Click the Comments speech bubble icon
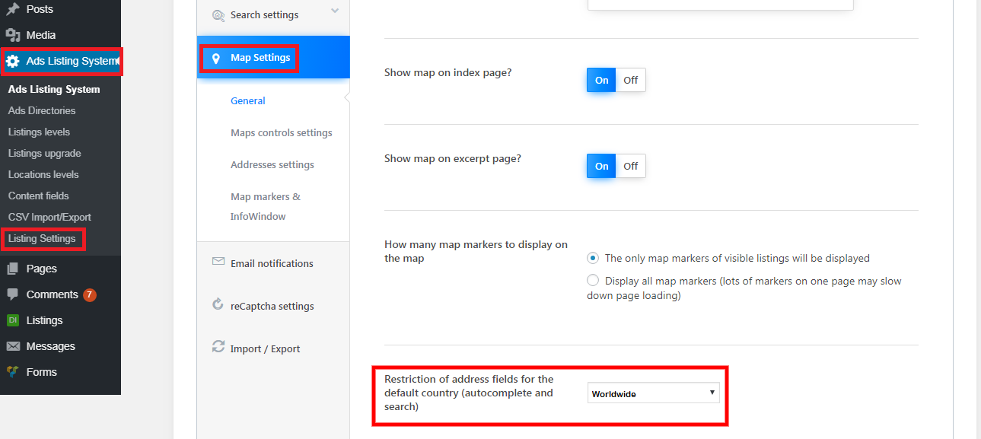Viewport: 981px width, 439px height. (x=13, y=294)
